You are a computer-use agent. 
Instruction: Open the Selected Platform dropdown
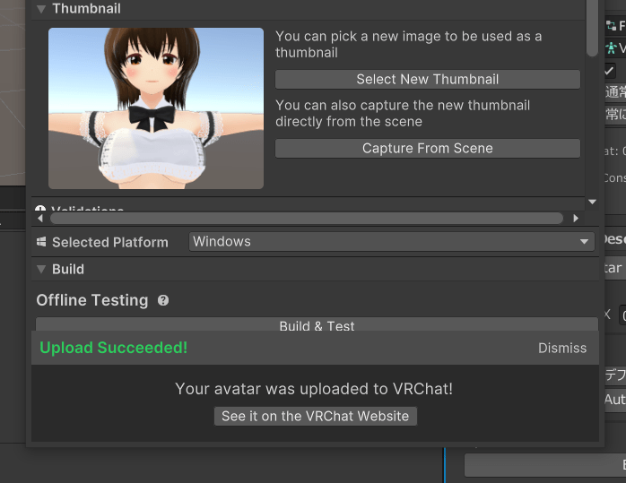tap(391, 242)
